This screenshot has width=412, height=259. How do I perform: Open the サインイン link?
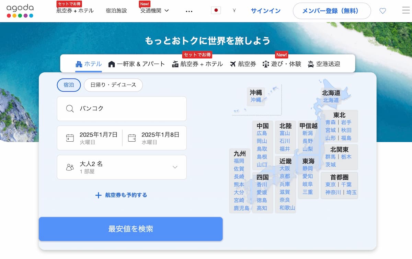coord(265,11)
